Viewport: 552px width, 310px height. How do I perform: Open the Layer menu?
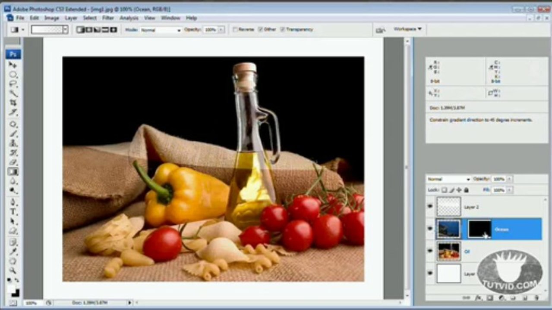tap(71, 18)
